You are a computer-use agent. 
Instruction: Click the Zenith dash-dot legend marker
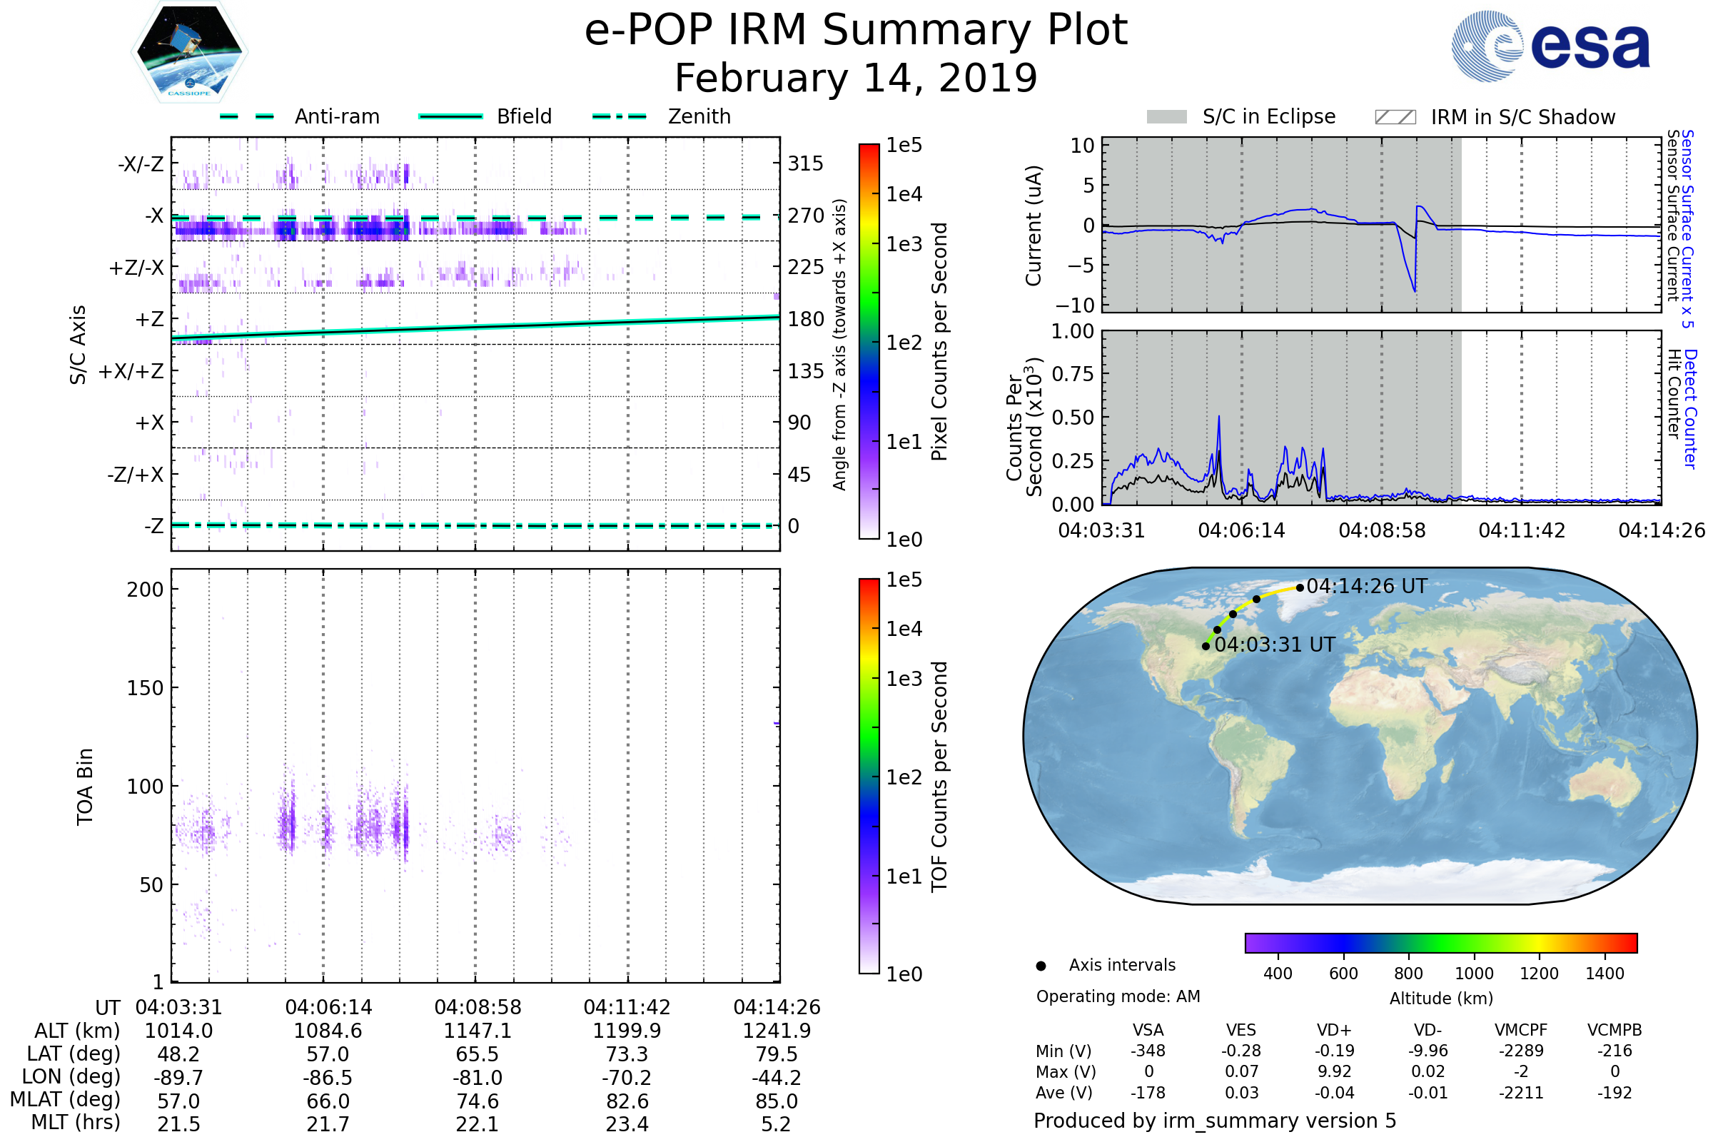point(619,116)
